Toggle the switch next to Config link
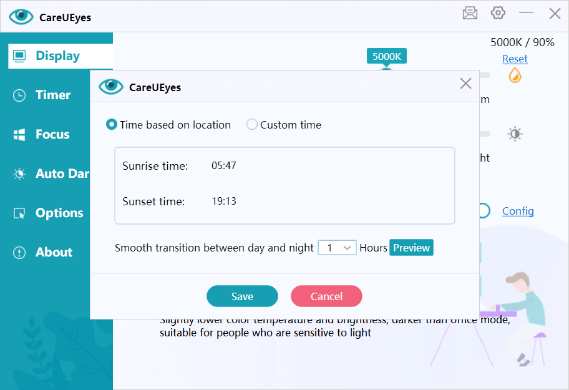569x390 pixels. pos(484,211)
